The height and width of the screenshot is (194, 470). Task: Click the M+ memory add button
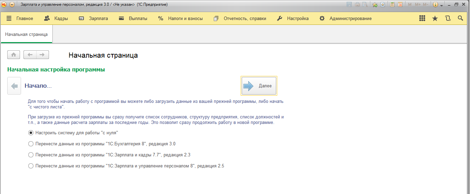click(x=418, y=5)
